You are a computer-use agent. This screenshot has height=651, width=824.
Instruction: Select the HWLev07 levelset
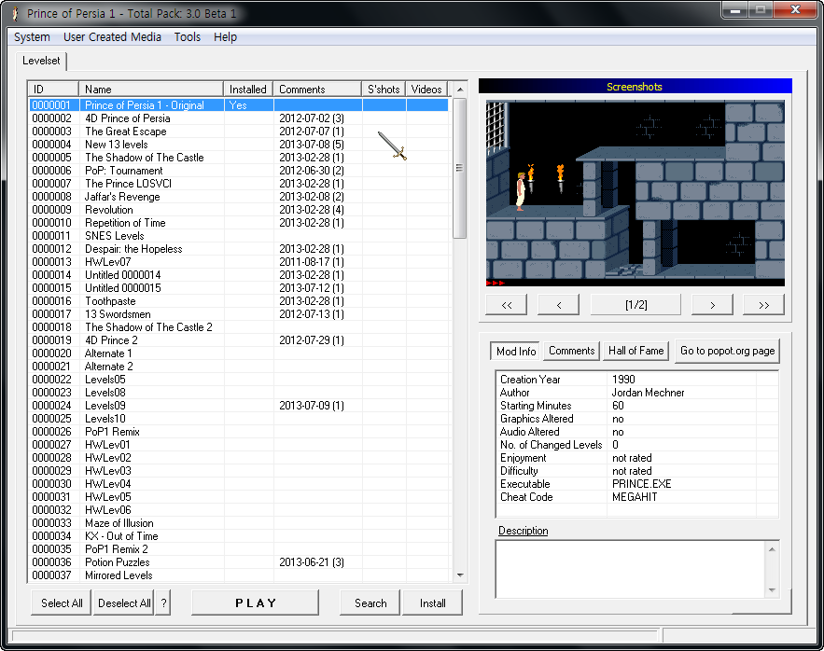click(x=239, y=262)
